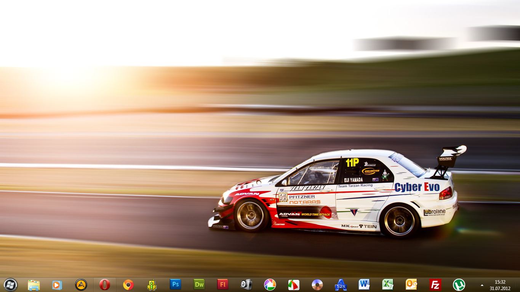Screen dimensions: 520x292
Task: Open the uTorrent client
Action: tap(459, 285)
